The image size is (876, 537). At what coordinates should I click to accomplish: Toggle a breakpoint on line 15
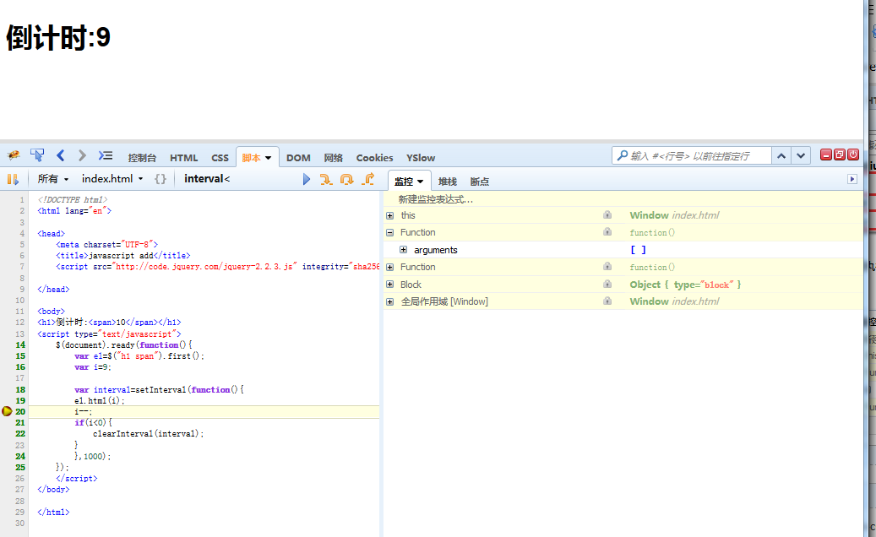click(20, 356)
